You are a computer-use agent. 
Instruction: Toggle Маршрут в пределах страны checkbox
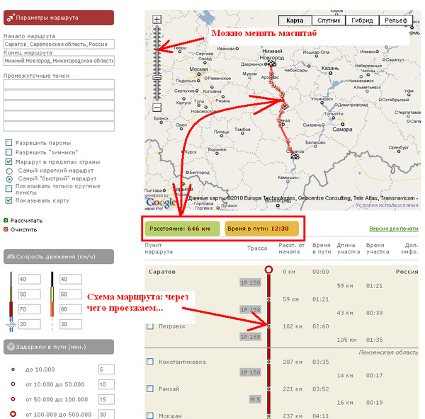pyautogui.click(x=9, y=161)
